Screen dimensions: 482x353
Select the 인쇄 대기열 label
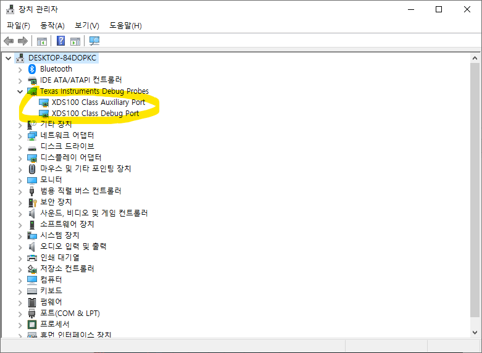[60, 257]
